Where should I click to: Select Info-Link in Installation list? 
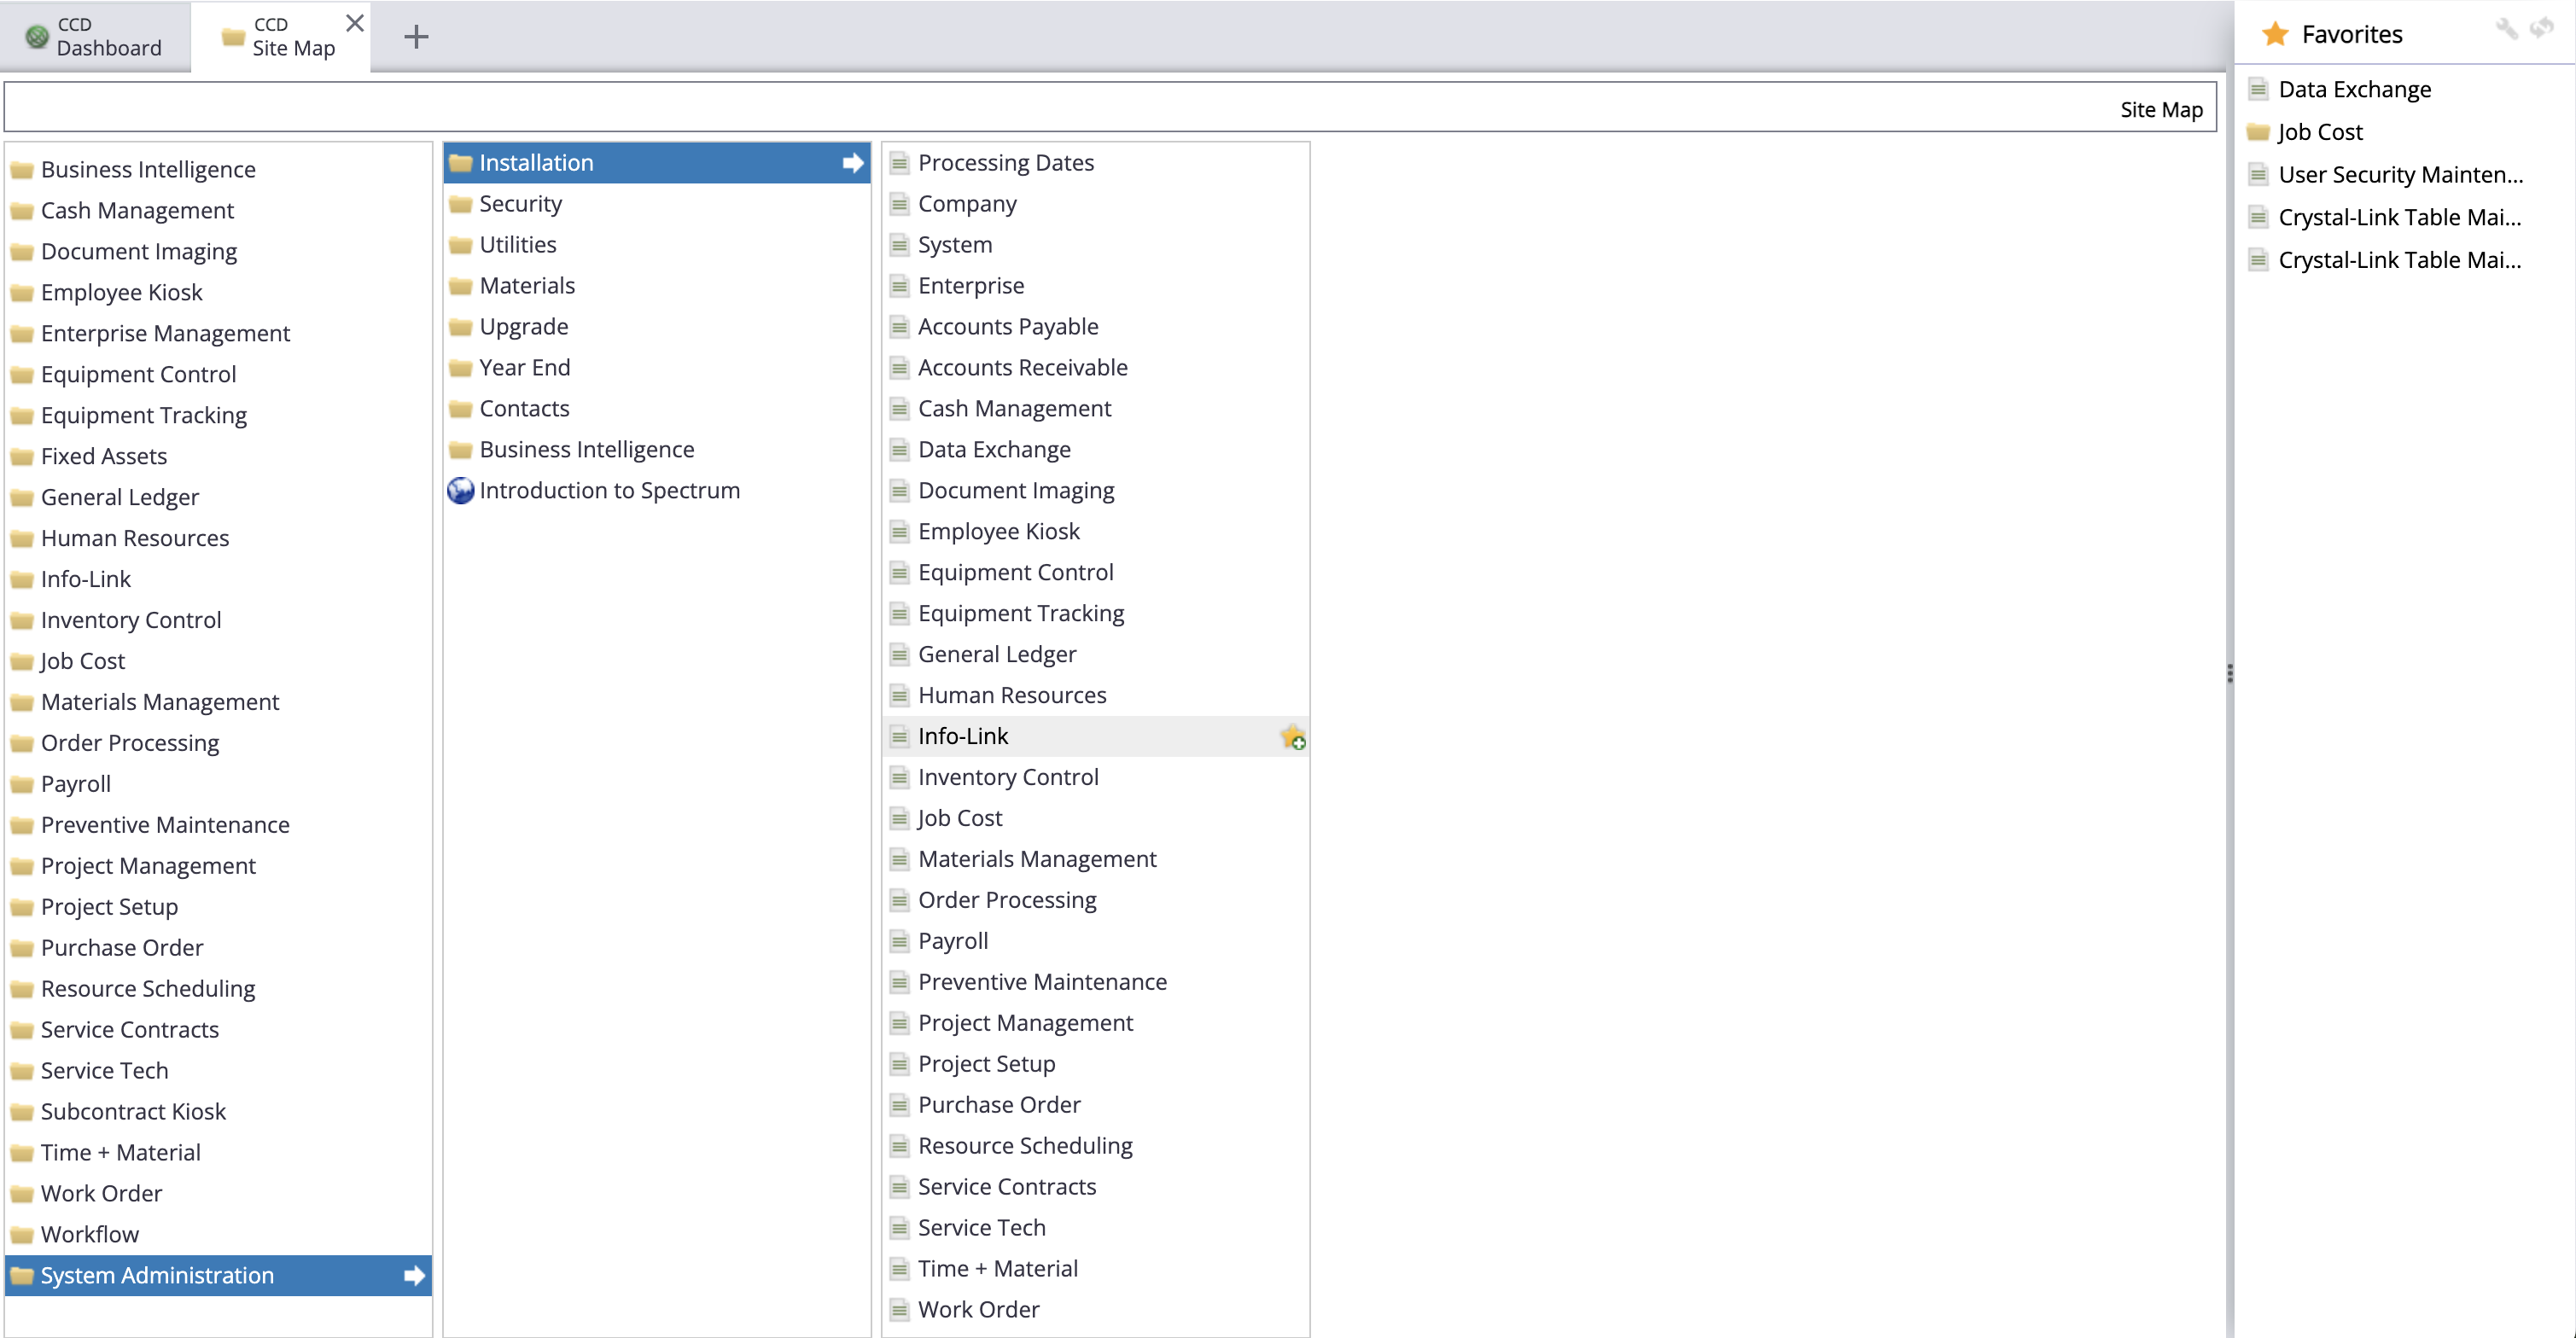click(x=1096, y=737)
